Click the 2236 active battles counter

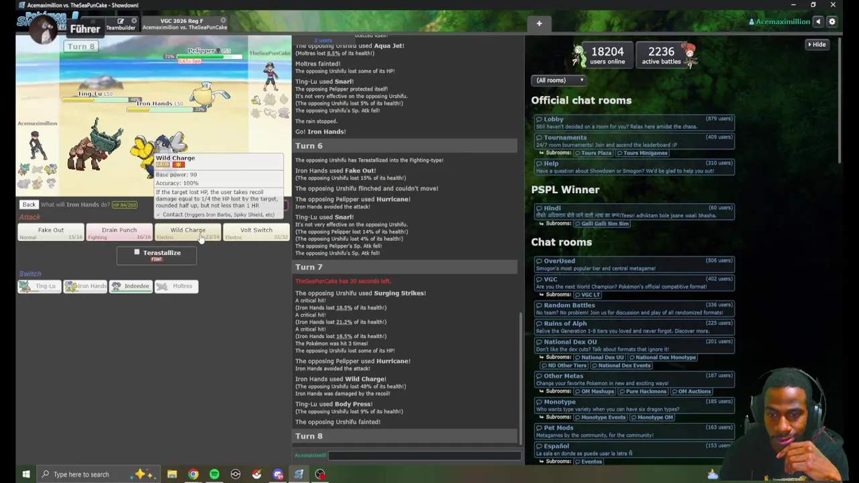click(661, 56)
